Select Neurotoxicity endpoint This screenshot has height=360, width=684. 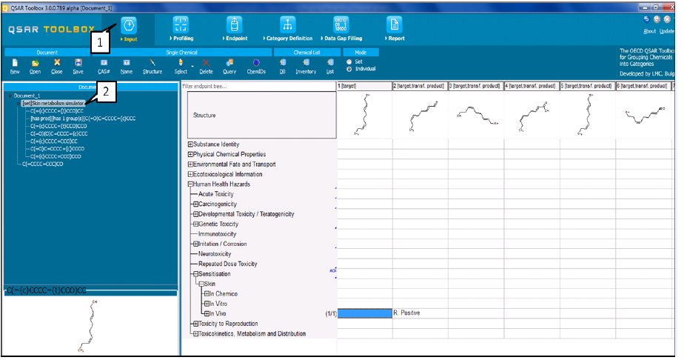pos(215,254)
